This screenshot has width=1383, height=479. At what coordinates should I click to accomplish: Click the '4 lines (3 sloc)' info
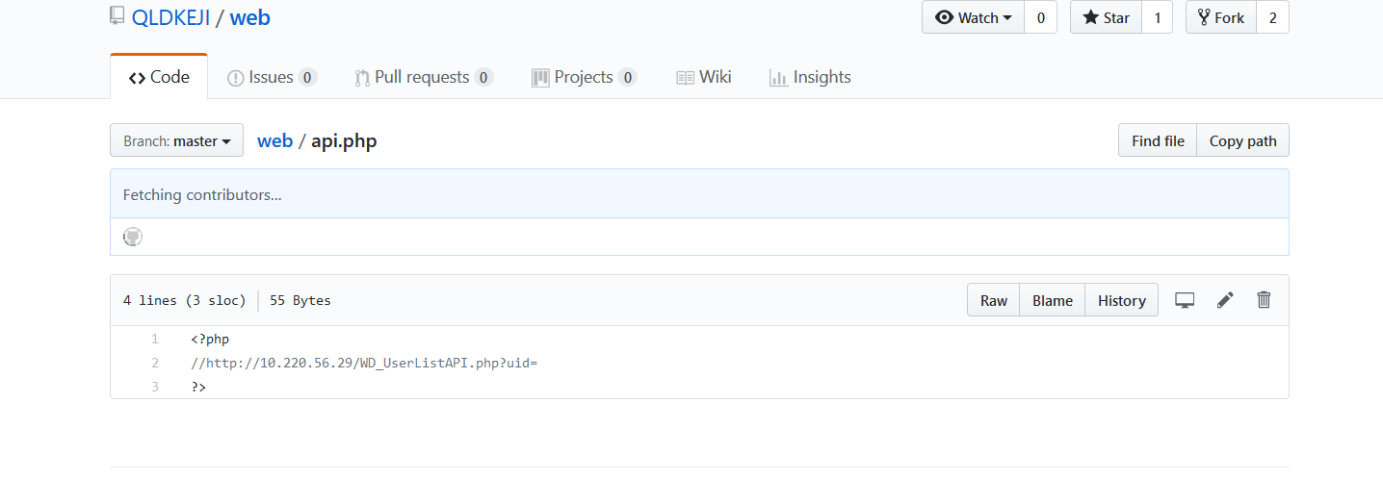coord(185,300)
